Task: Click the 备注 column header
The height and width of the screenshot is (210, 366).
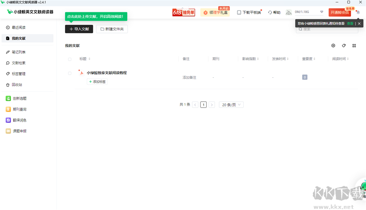Action: pyautogui.click(x=186, y=59)
